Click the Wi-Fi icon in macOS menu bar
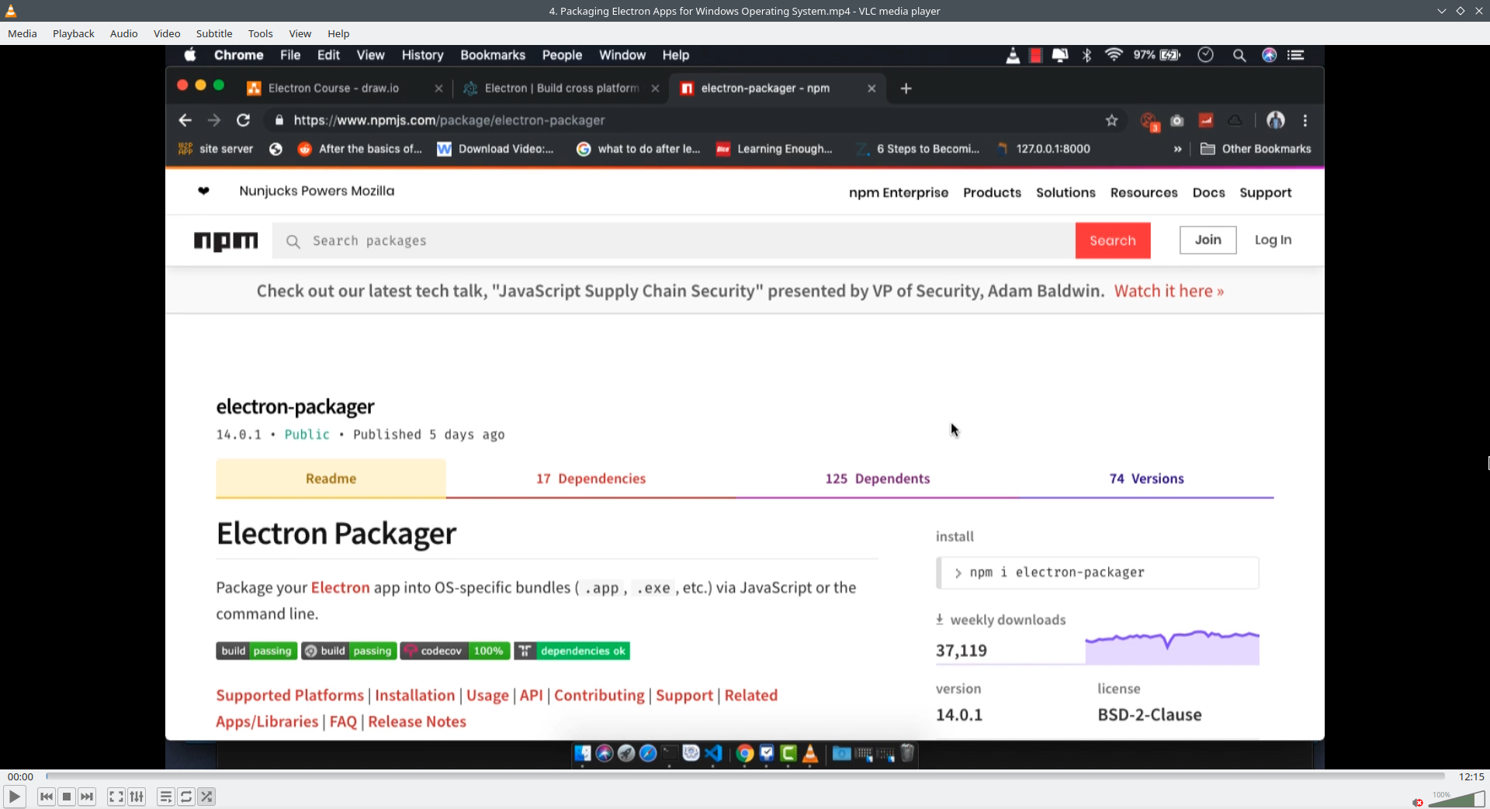 click(1114, 55)
